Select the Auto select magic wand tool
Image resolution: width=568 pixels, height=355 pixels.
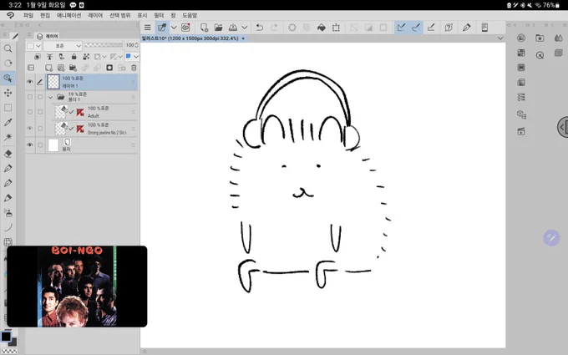coord(8,137)
